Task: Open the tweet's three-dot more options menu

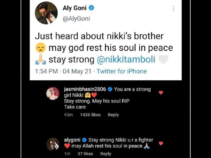Action: (173, 8)
